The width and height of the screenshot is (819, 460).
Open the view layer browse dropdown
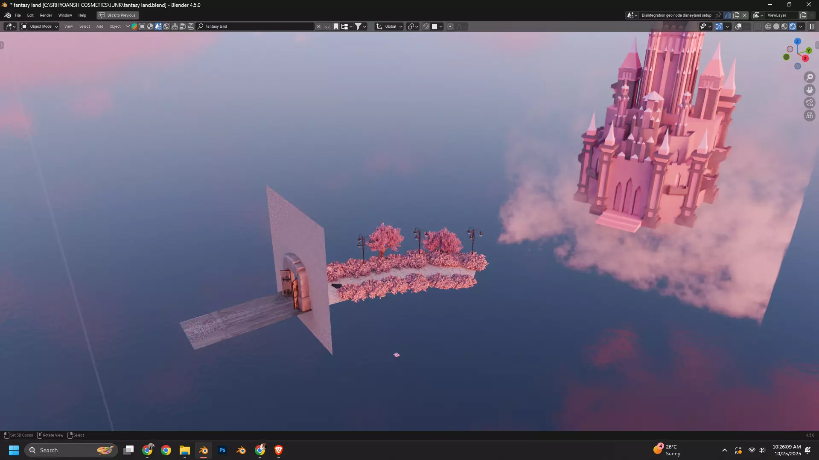tap(758, 15)
